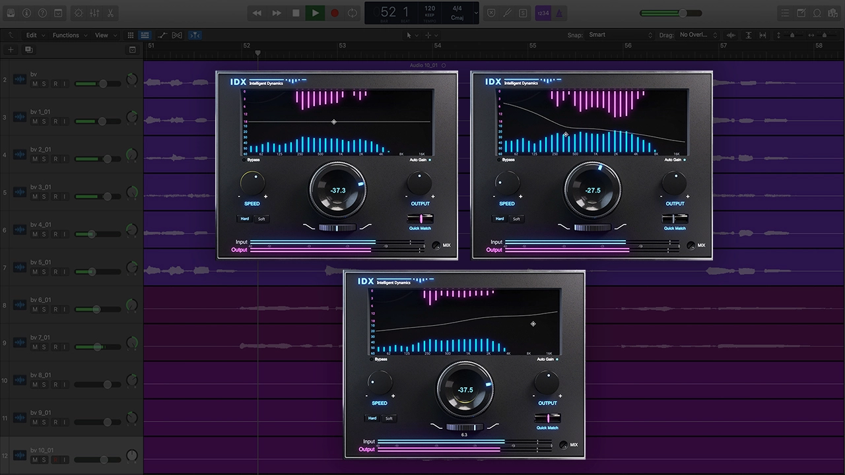Screen dimensions: 845x475
Task: Toggle Auto Gain in the -37.5 IDX plugin
Action: coord(547,360)
